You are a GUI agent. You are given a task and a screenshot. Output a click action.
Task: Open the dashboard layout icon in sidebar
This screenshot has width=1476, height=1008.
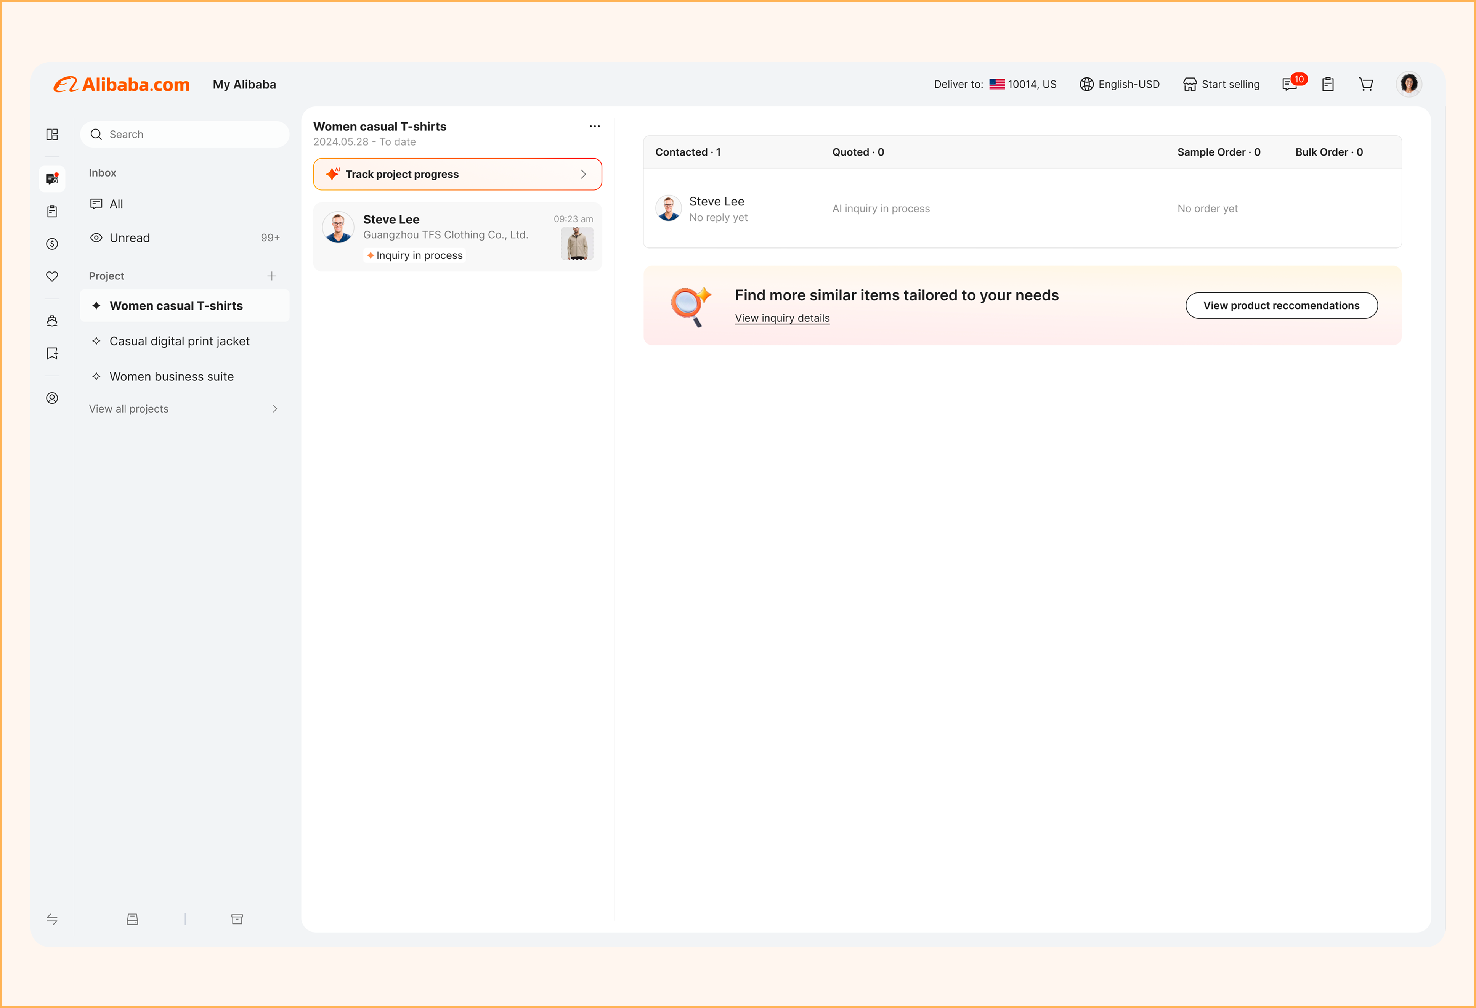pos(52,134)
